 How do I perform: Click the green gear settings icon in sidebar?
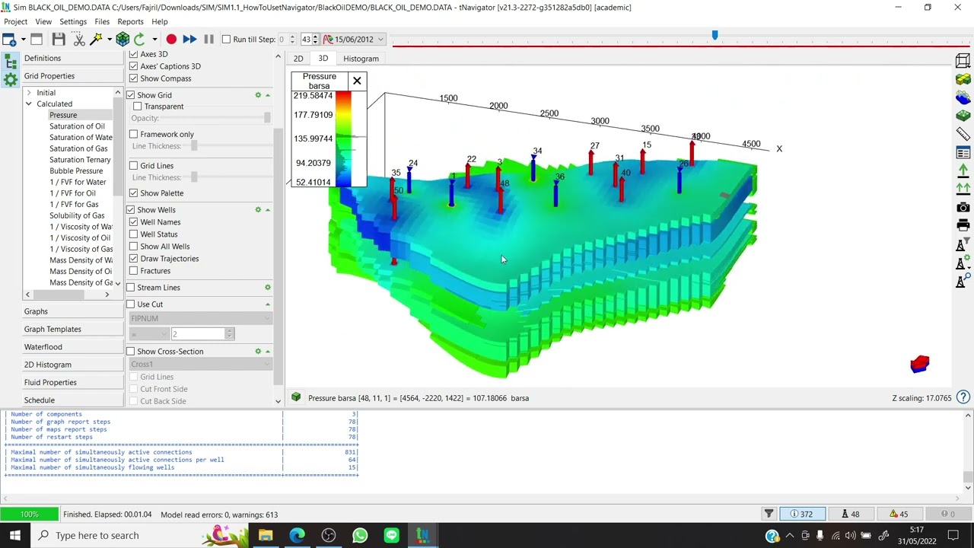[x=11, y=80]
